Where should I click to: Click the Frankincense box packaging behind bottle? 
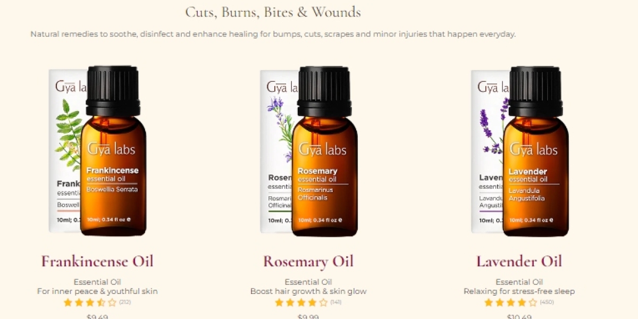(65, 151)
